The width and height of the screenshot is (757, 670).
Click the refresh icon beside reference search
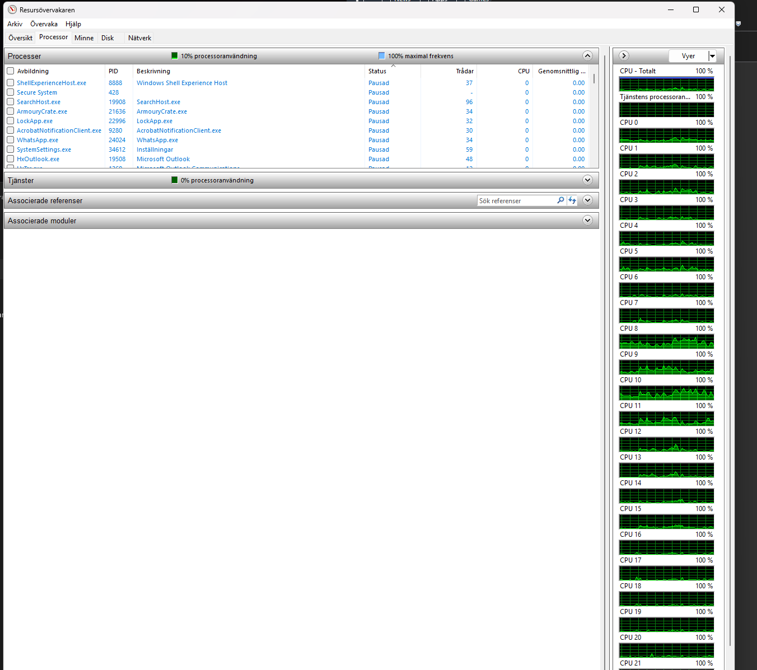pyautogui.click(x=572, y=200)
